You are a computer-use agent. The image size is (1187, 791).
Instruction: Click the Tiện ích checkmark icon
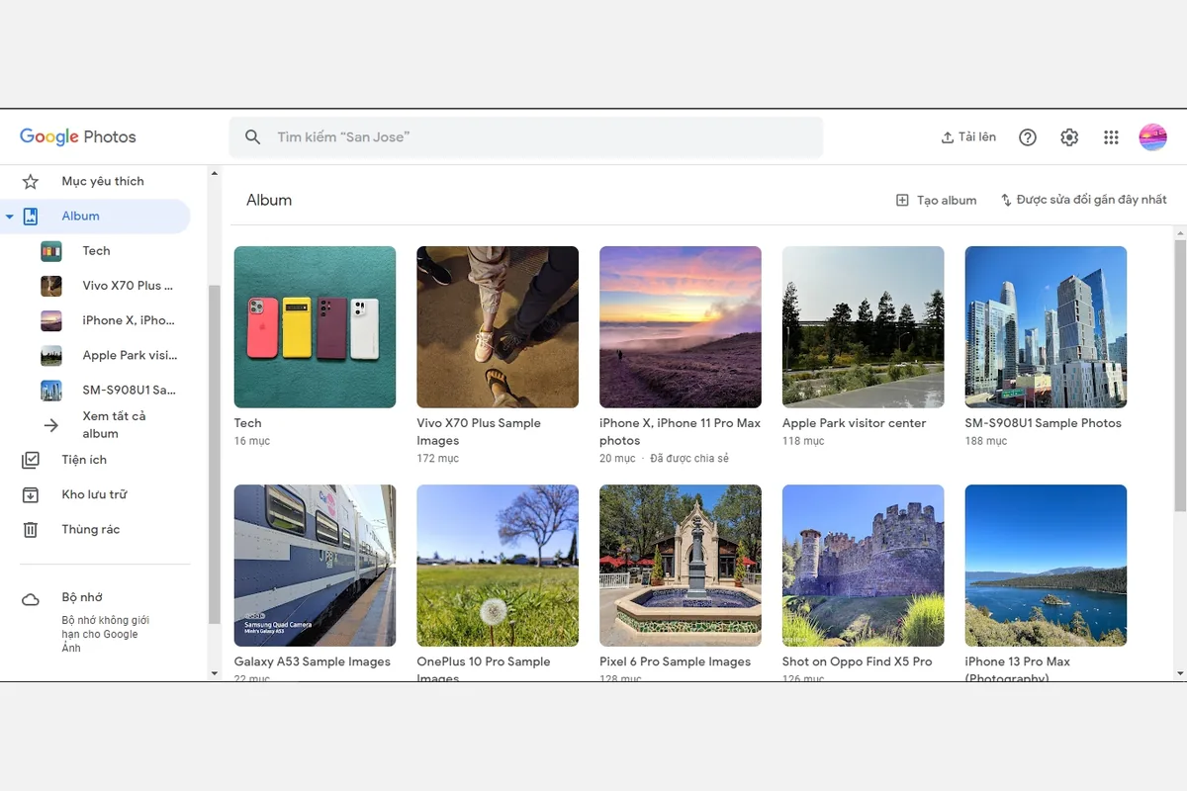click(31, 460)
